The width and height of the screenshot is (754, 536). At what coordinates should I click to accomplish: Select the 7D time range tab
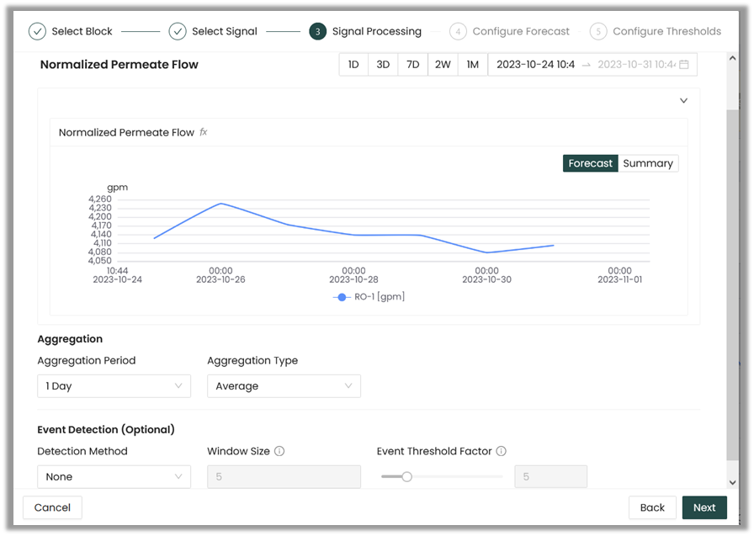tap(412, 65)
